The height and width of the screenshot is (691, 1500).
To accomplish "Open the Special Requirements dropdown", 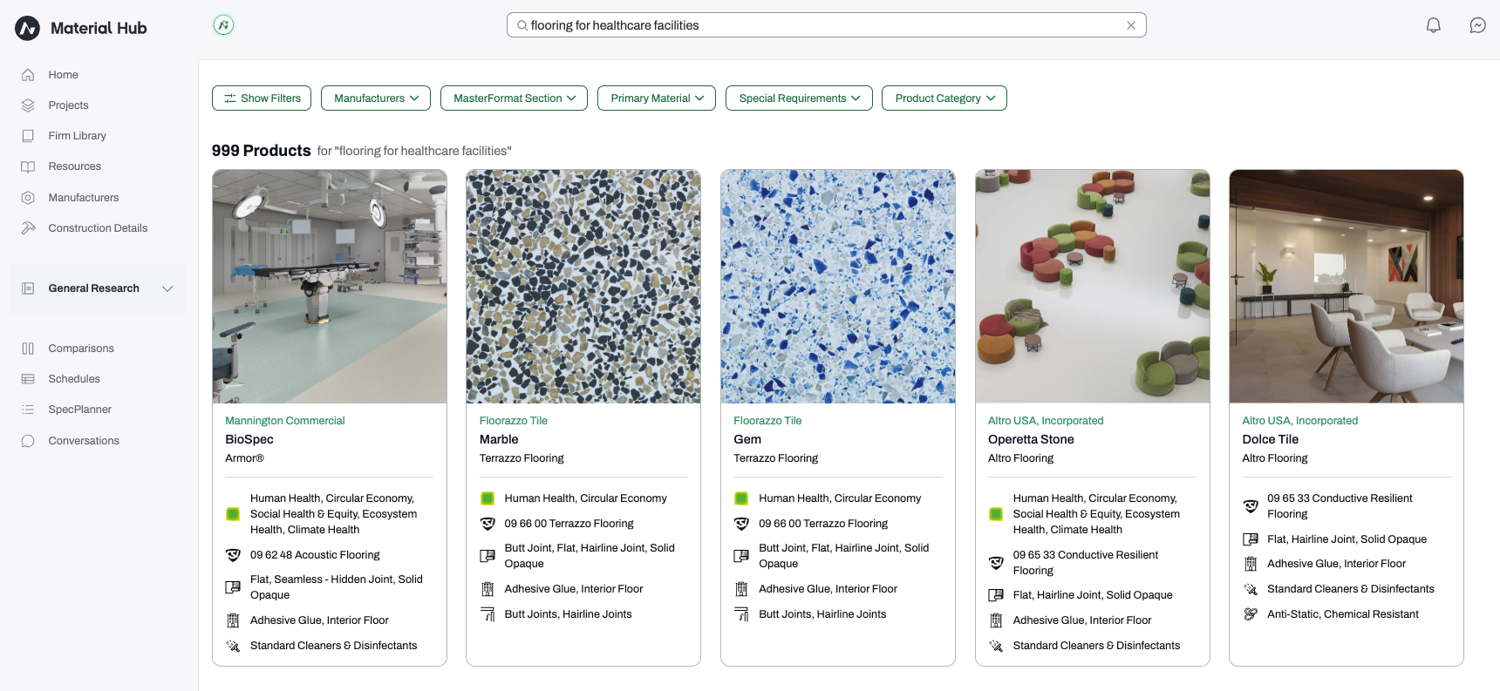I will point(799,98).
